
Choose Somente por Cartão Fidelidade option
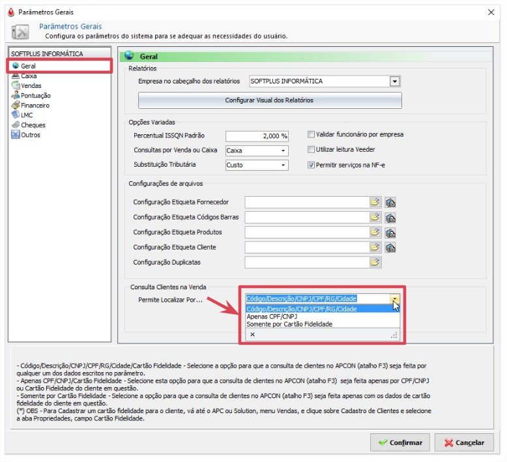pyautogui.click(x=323, y=324)
